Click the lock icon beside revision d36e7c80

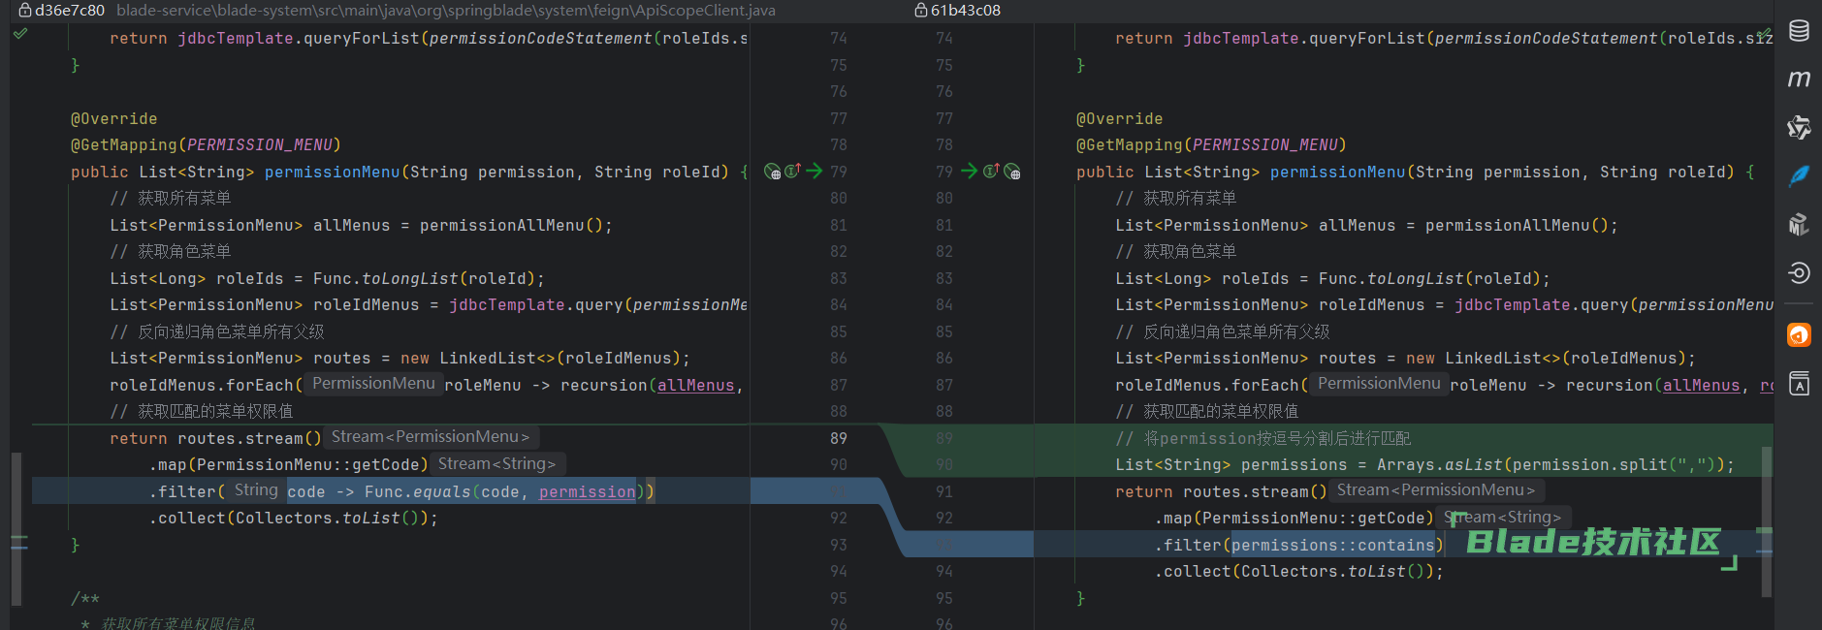[x=25, y=10]
